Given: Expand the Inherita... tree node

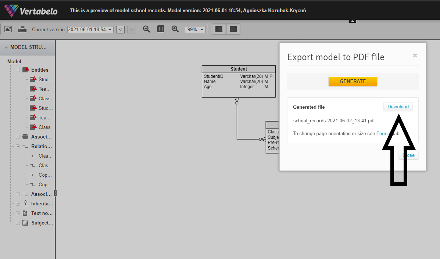Looking at the screenshot, I should 18,204.
